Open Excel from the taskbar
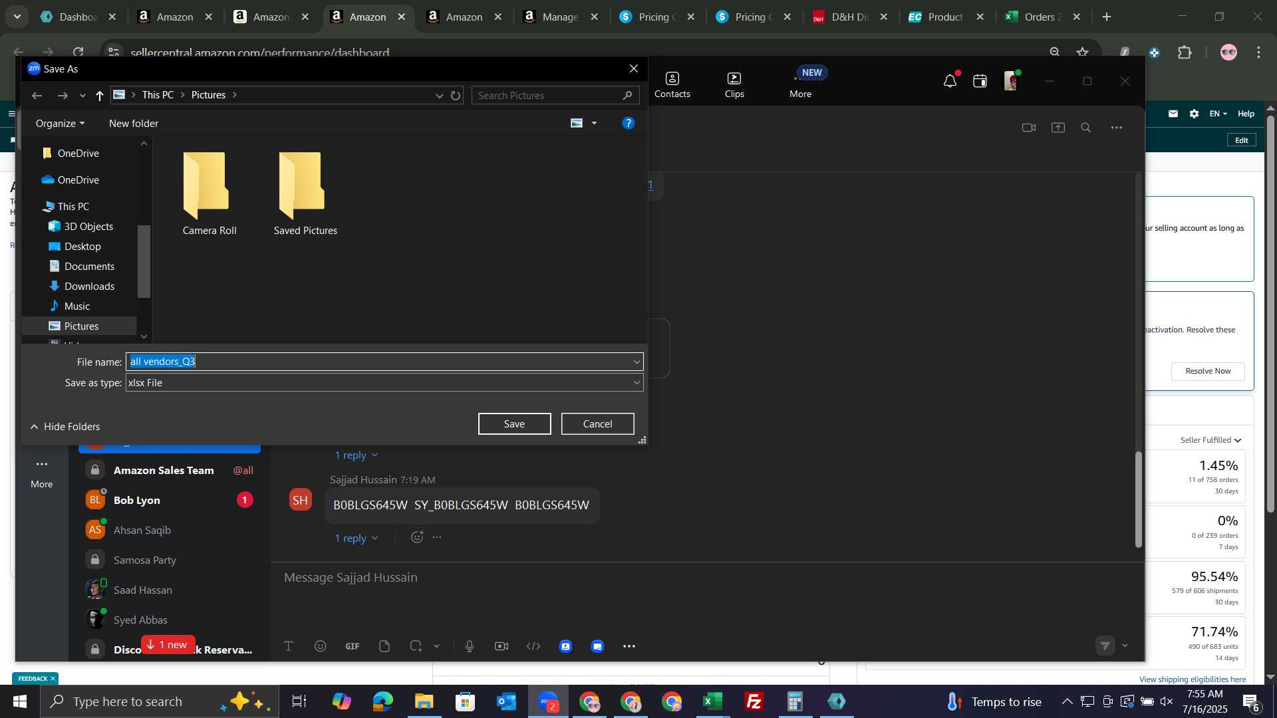Screen dimensions: 1277x718 point(713,701)
